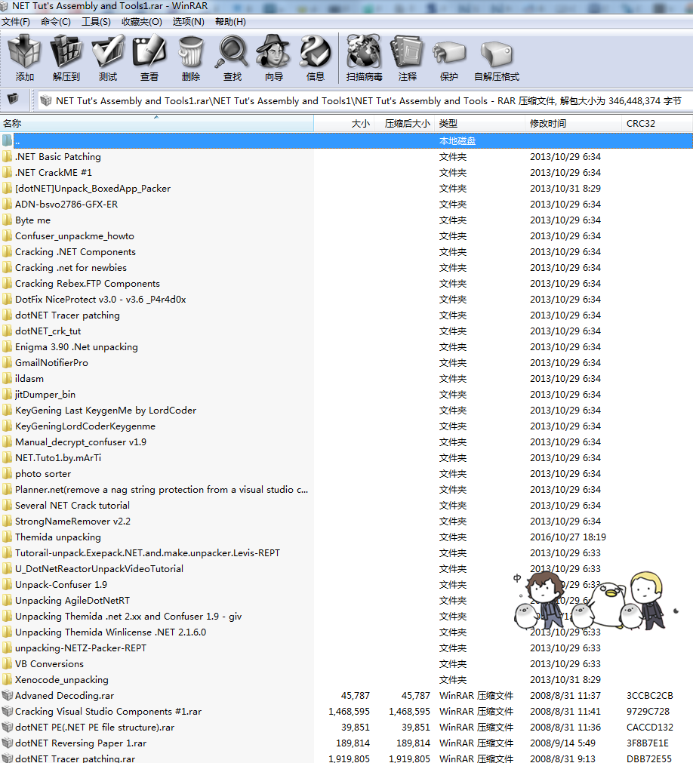Screen dimensions: 693x763
Task: Click the Virus Scan (扫描病毒) icon
Action: (x=364, y=57)
